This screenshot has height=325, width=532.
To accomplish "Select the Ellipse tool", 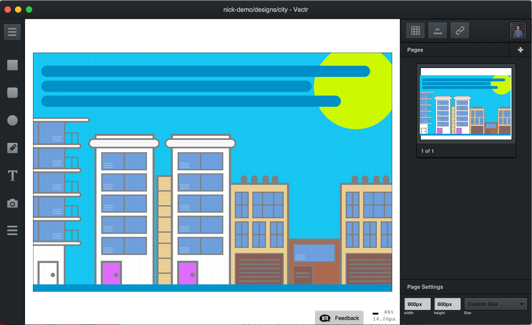I will tap(12, 120).
